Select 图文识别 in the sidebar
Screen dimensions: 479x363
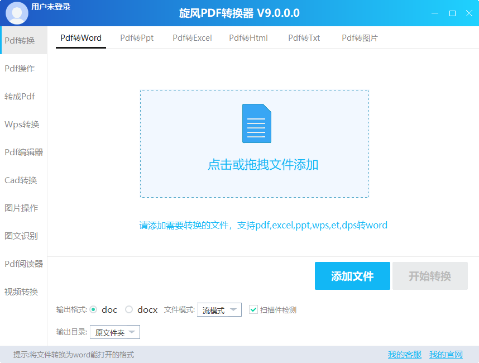(x=23, y=236)
